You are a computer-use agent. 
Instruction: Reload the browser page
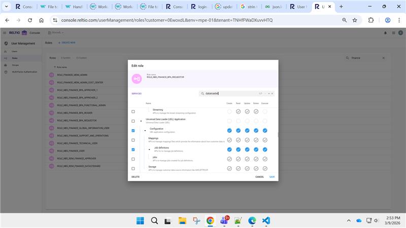click(x=30, y=20)
